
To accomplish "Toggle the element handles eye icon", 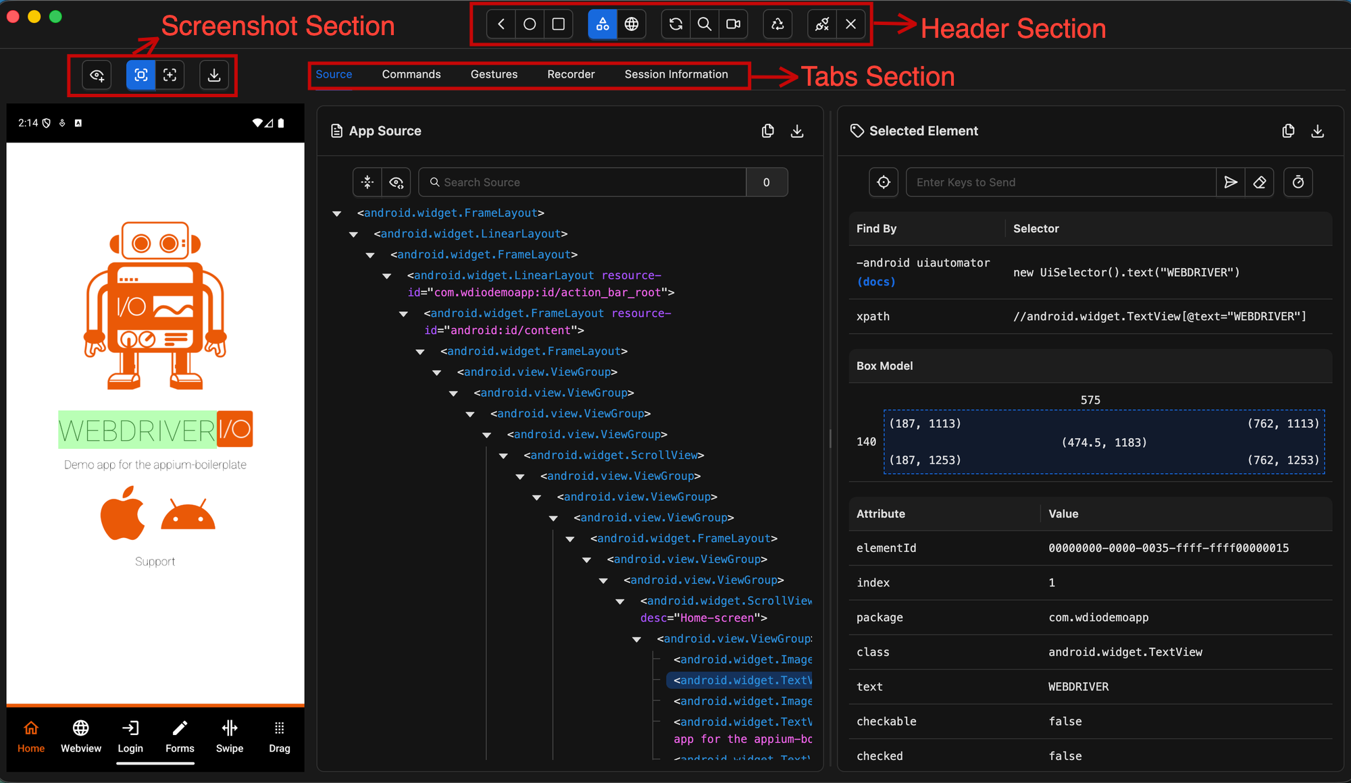I will click(97, 75).
